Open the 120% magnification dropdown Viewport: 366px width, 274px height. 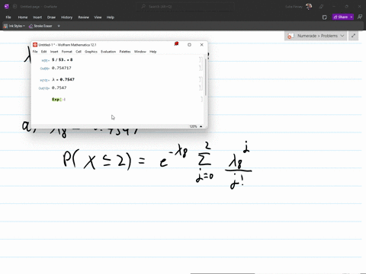pos(196,126)
